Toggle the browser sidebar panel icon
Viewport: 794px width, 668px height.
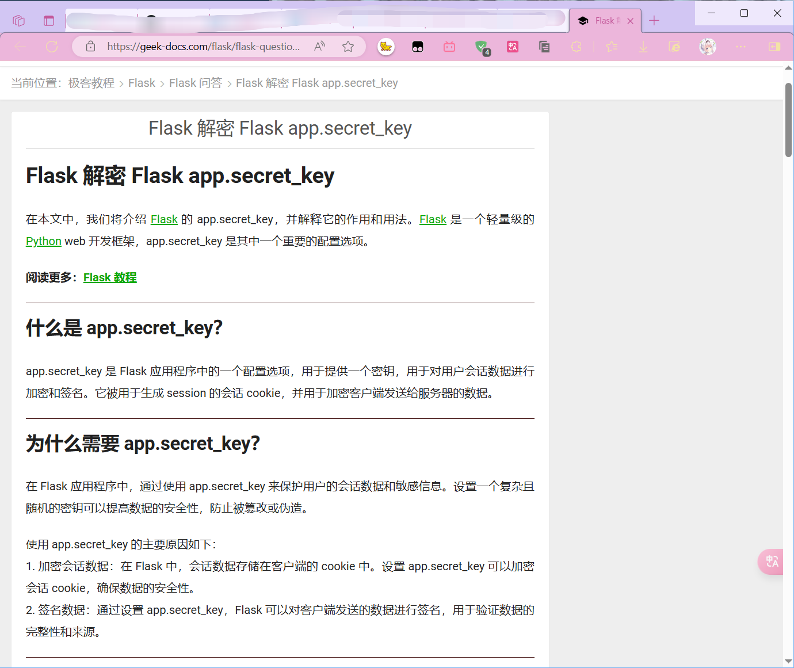click(774, 47)
